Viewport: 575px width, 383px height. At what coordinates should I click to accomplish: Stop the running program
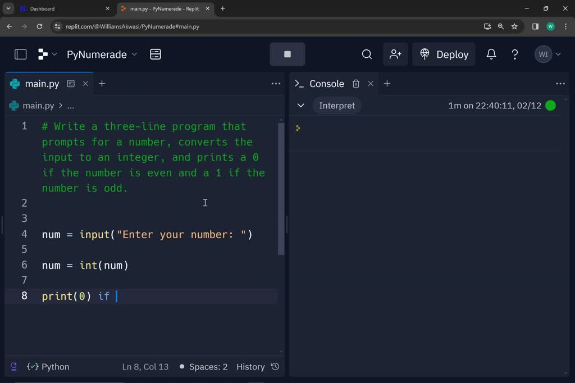(287, 54)
